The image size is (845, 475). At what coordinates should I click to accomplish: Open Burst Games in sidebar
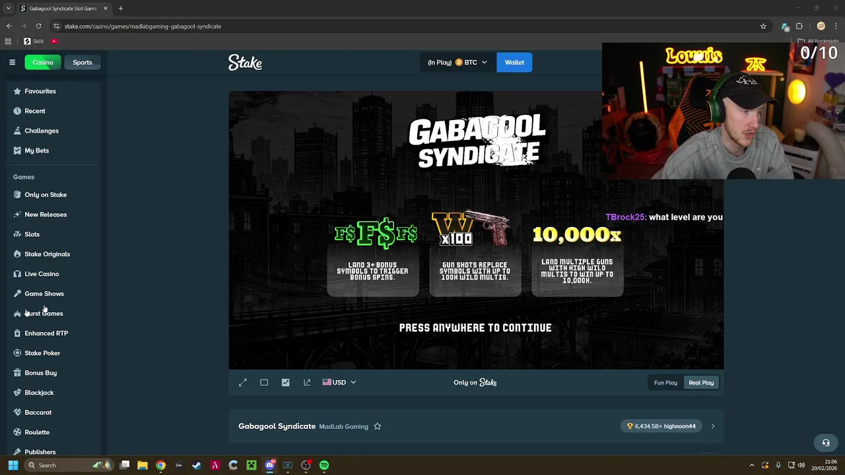click(x=44, y=313)
